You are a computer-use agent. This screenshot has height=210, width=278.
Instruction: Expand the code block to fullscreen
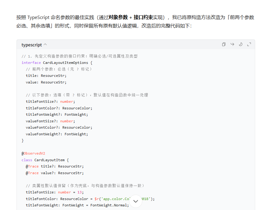tap(249, 44)
